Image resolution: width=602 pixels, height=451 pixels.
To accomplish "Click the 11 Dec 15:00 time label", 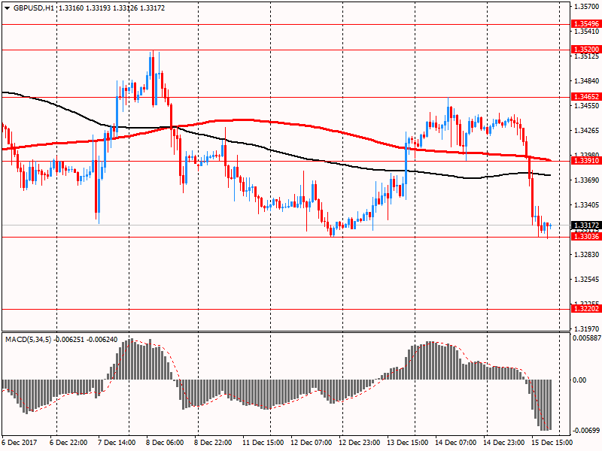I will point(263,443).
